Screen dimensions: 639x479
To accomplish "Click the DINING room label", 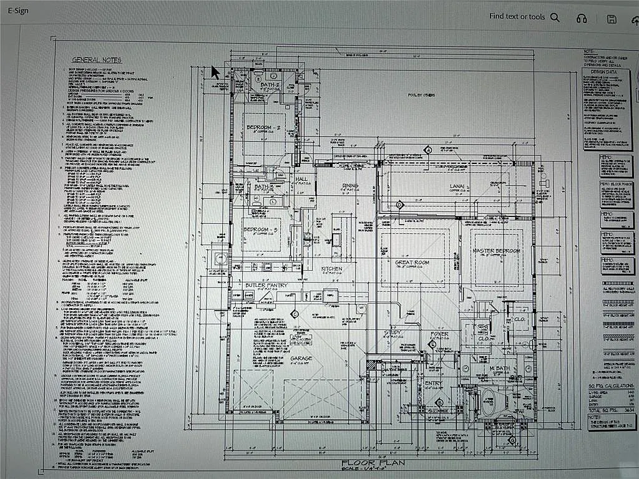I will tap(349, 186).
